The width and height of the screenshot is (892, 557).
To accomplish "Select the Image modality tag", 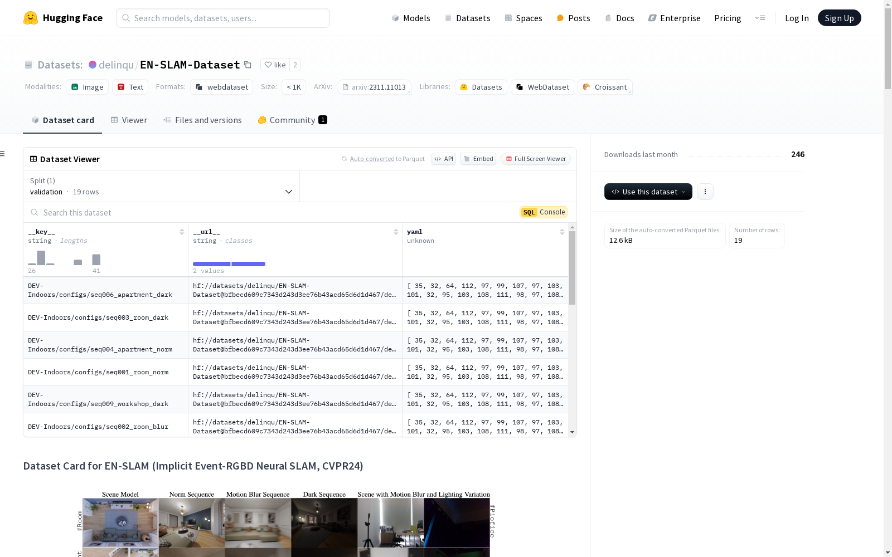I will click(88, 87).
